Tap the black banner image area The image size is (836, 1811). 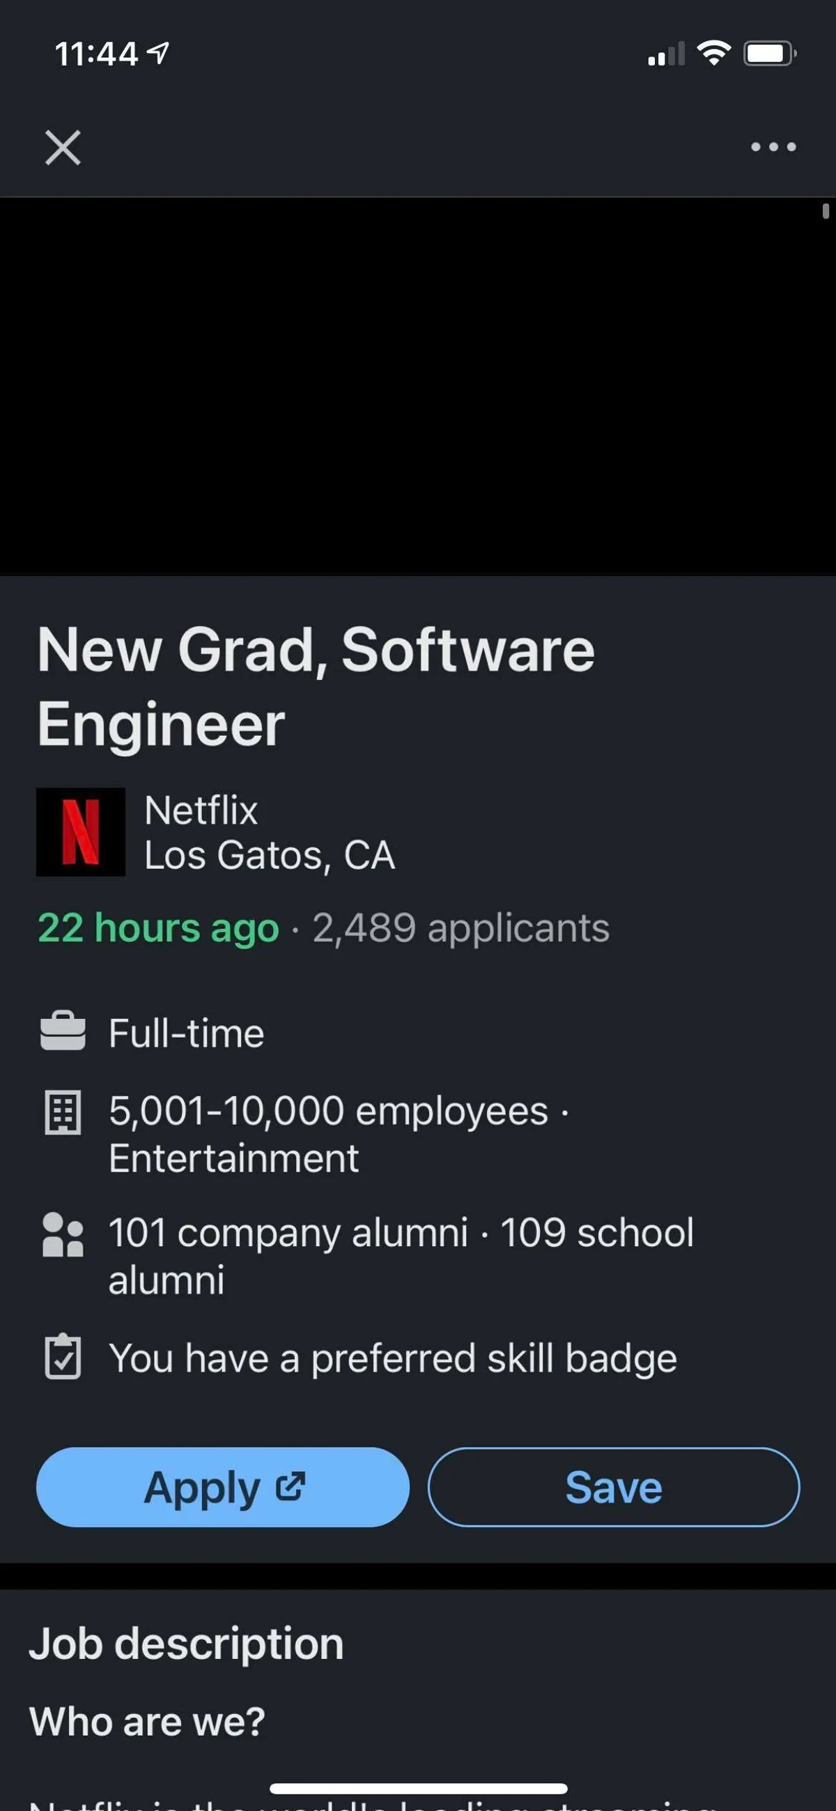(x=417, y=386)
